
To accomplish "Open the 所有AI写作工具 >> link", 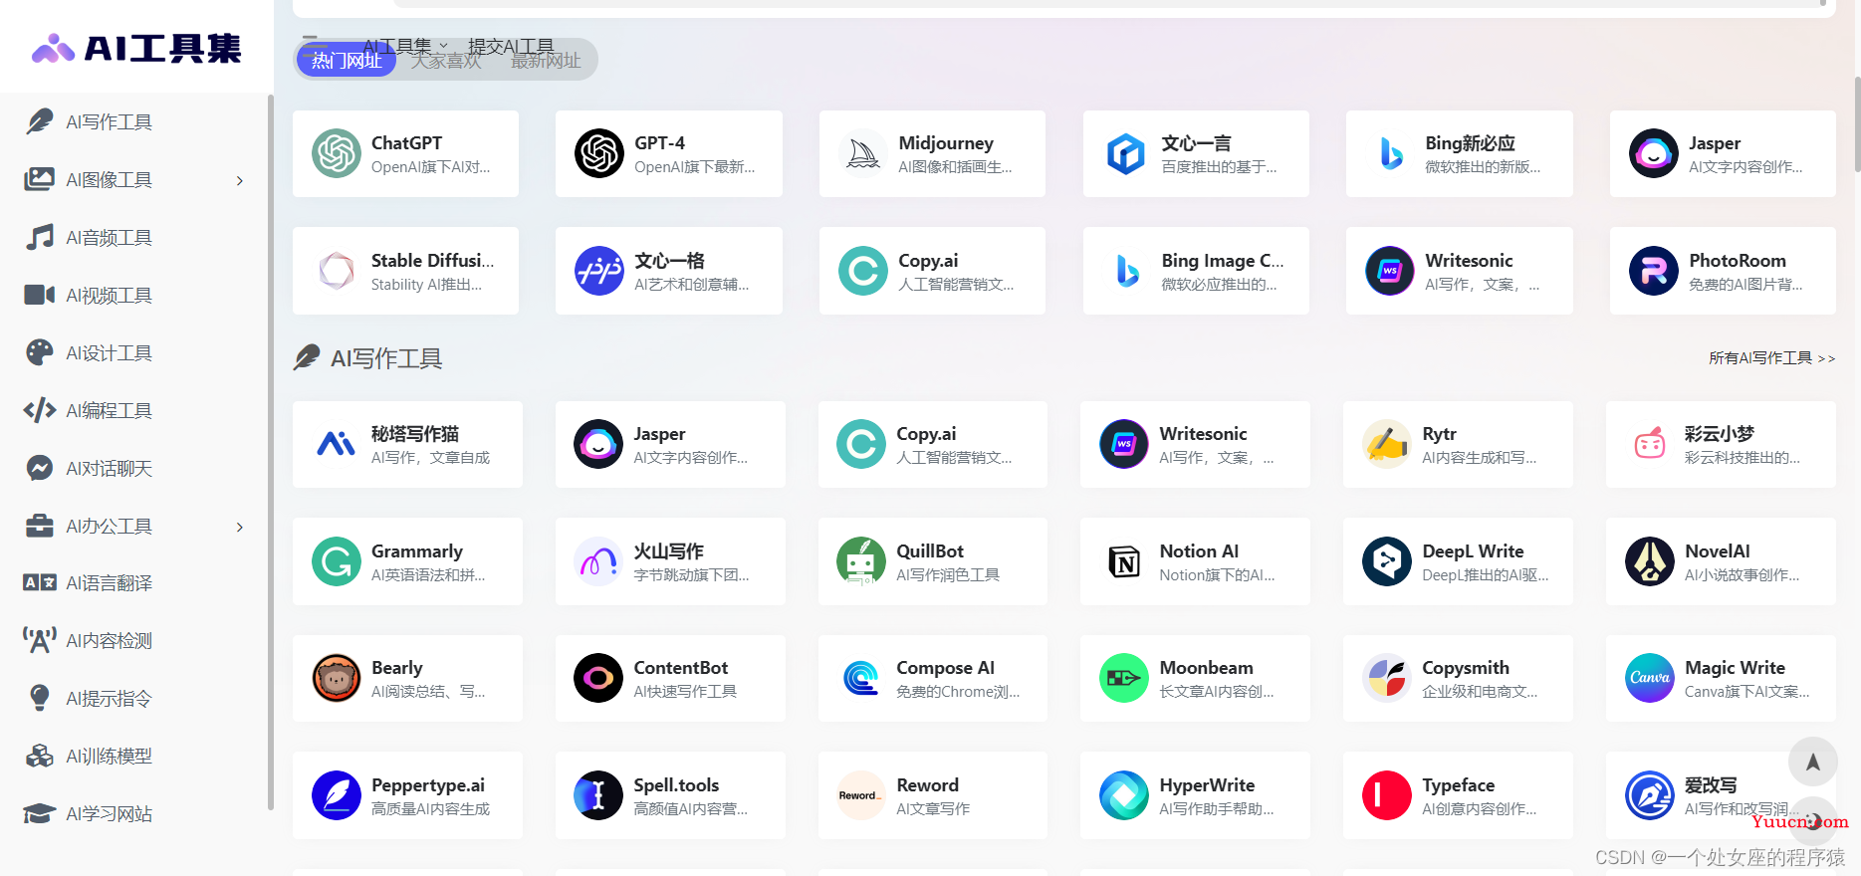I will tap(1772, 357).
